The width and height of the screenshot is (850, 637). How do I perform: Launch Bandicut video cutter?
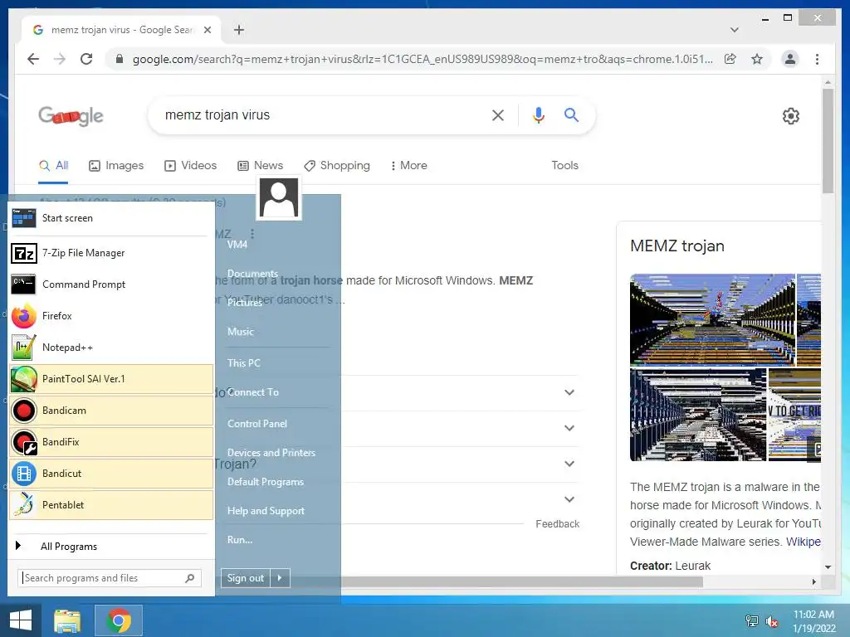coord(110,474)
